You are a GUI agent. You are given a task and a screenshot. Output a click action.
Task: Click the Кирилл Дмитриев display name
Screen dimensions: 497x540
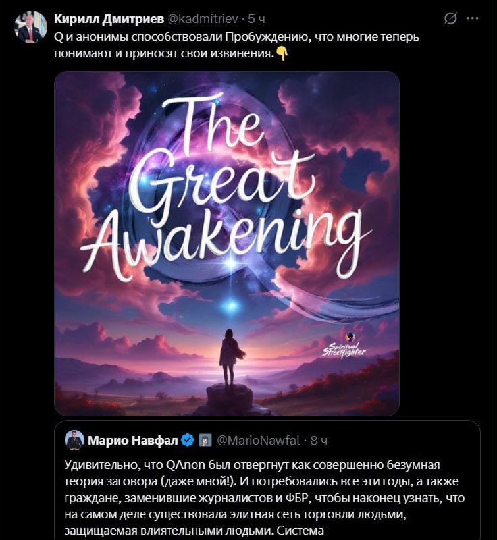pyautogui.click(x=109, y=19)
